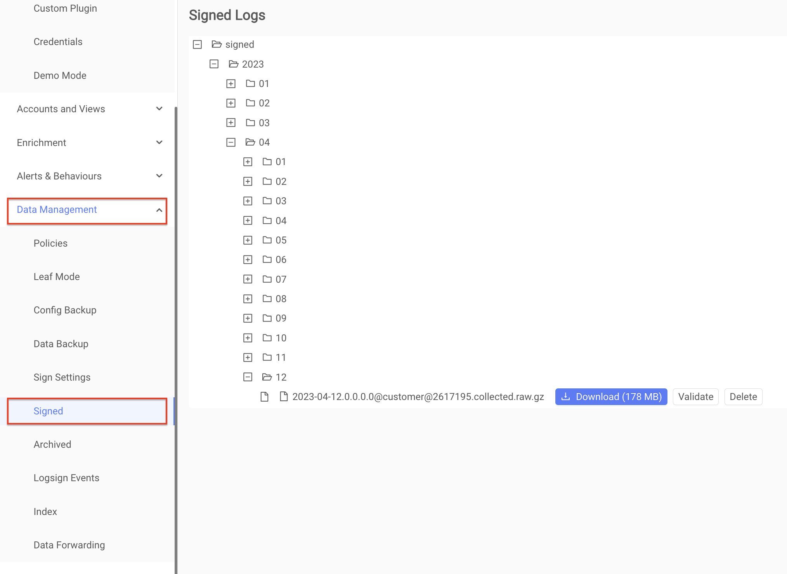Viewport: 787px width, 574px height.
Task: Expand day 09 folder toggle
Action: coord(248,318)
